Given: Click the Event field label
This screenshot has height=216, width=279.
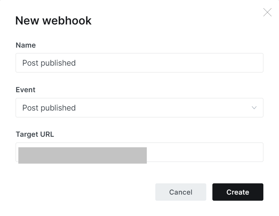Looking at the screenshot, I should click(x=25, y=90).
